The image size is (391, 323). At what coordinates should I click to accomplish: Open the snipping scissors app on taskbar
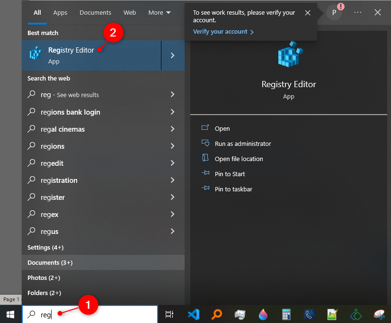pos(379,314)
